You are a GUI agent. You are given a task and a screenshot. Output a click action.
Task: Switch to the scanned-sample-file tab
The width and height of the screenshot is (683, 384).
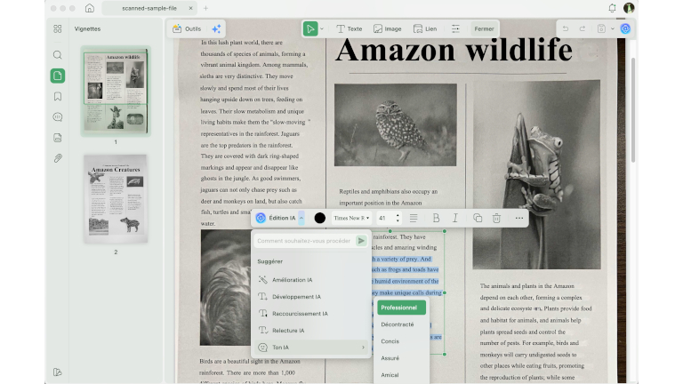coord(149,8)
